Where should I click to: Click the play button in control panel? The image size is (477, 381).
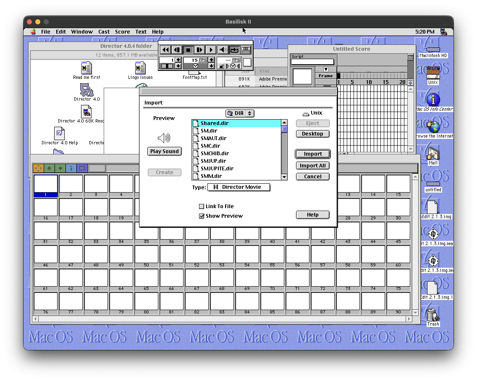[x=211, y=50]
